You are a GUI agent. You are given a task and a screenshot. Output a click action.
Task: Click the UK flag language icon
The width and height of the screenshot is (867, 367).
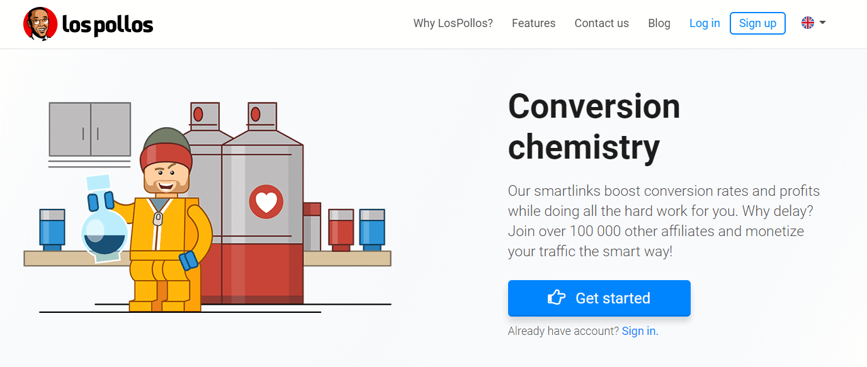(808, 23)
